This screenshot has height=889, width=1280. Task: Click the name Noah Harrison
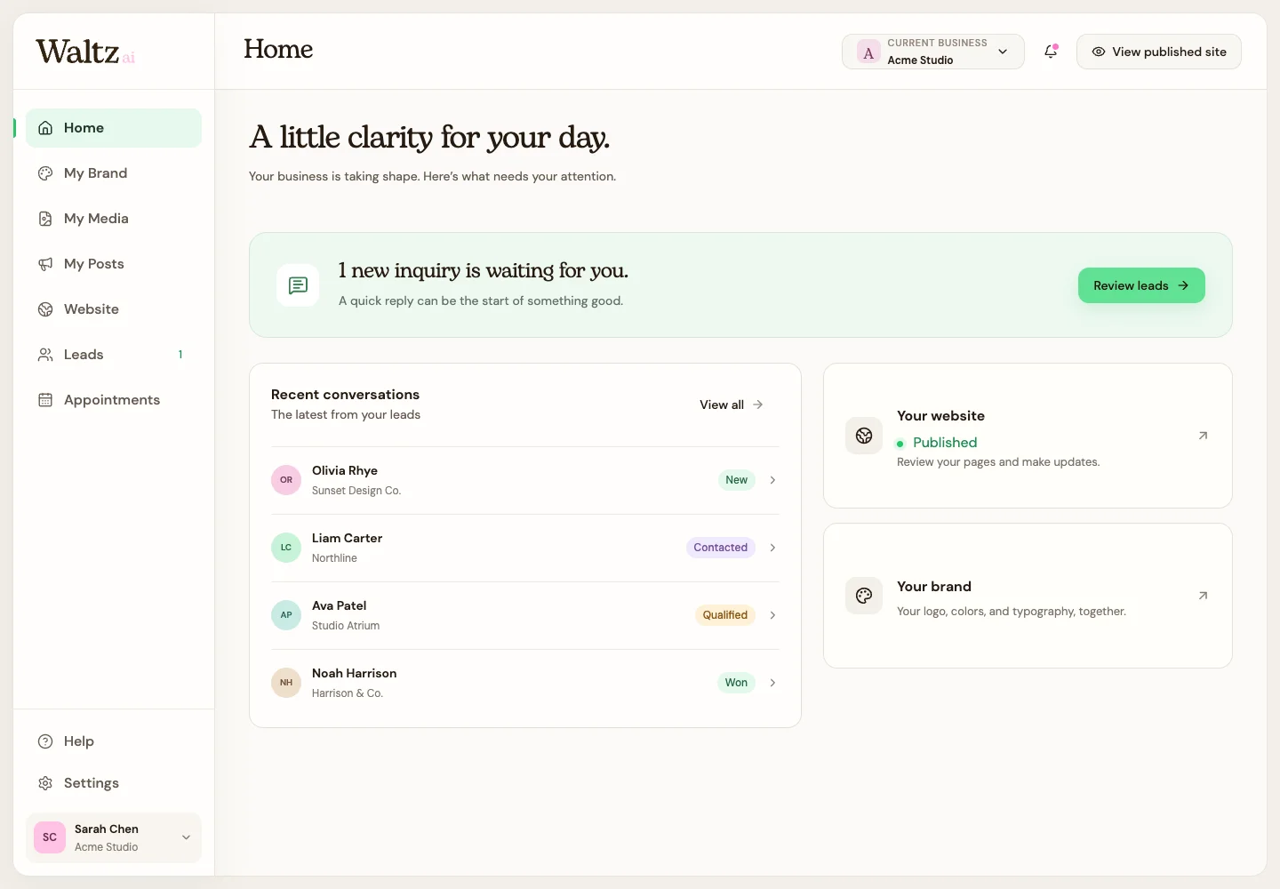pyautogui.click(x=354, y=673)
